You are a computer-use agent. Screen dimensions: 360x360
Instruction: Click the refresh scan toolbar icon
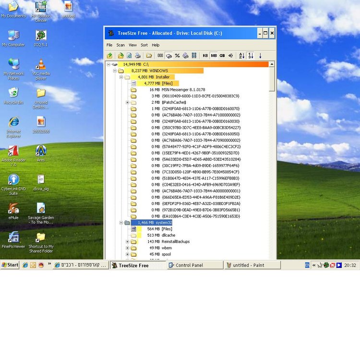tap(129, 56)
